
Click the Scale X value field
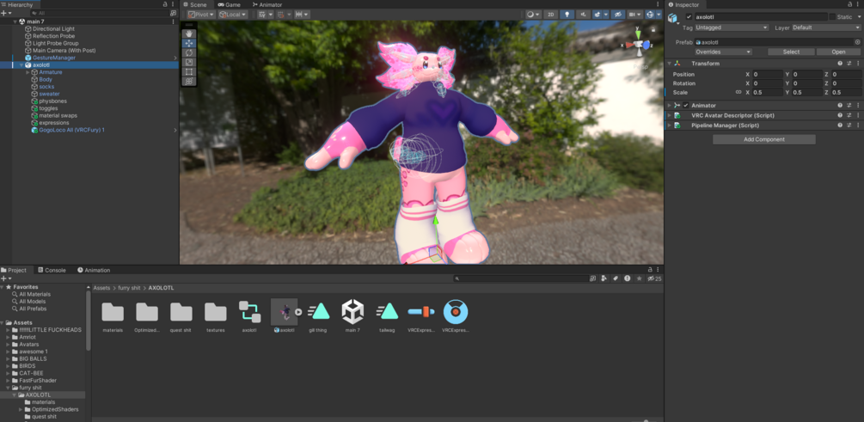click(767, 92)
